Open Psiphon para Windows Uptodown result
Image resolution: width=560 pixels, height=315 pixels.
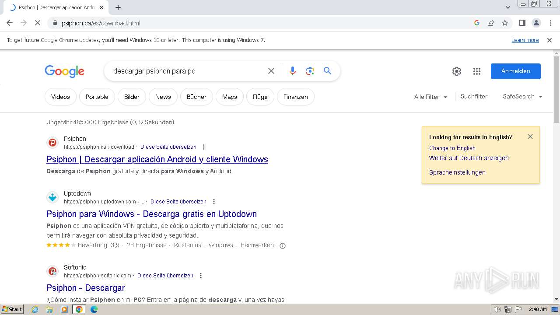pyautogui.click(x=151, y=214)
